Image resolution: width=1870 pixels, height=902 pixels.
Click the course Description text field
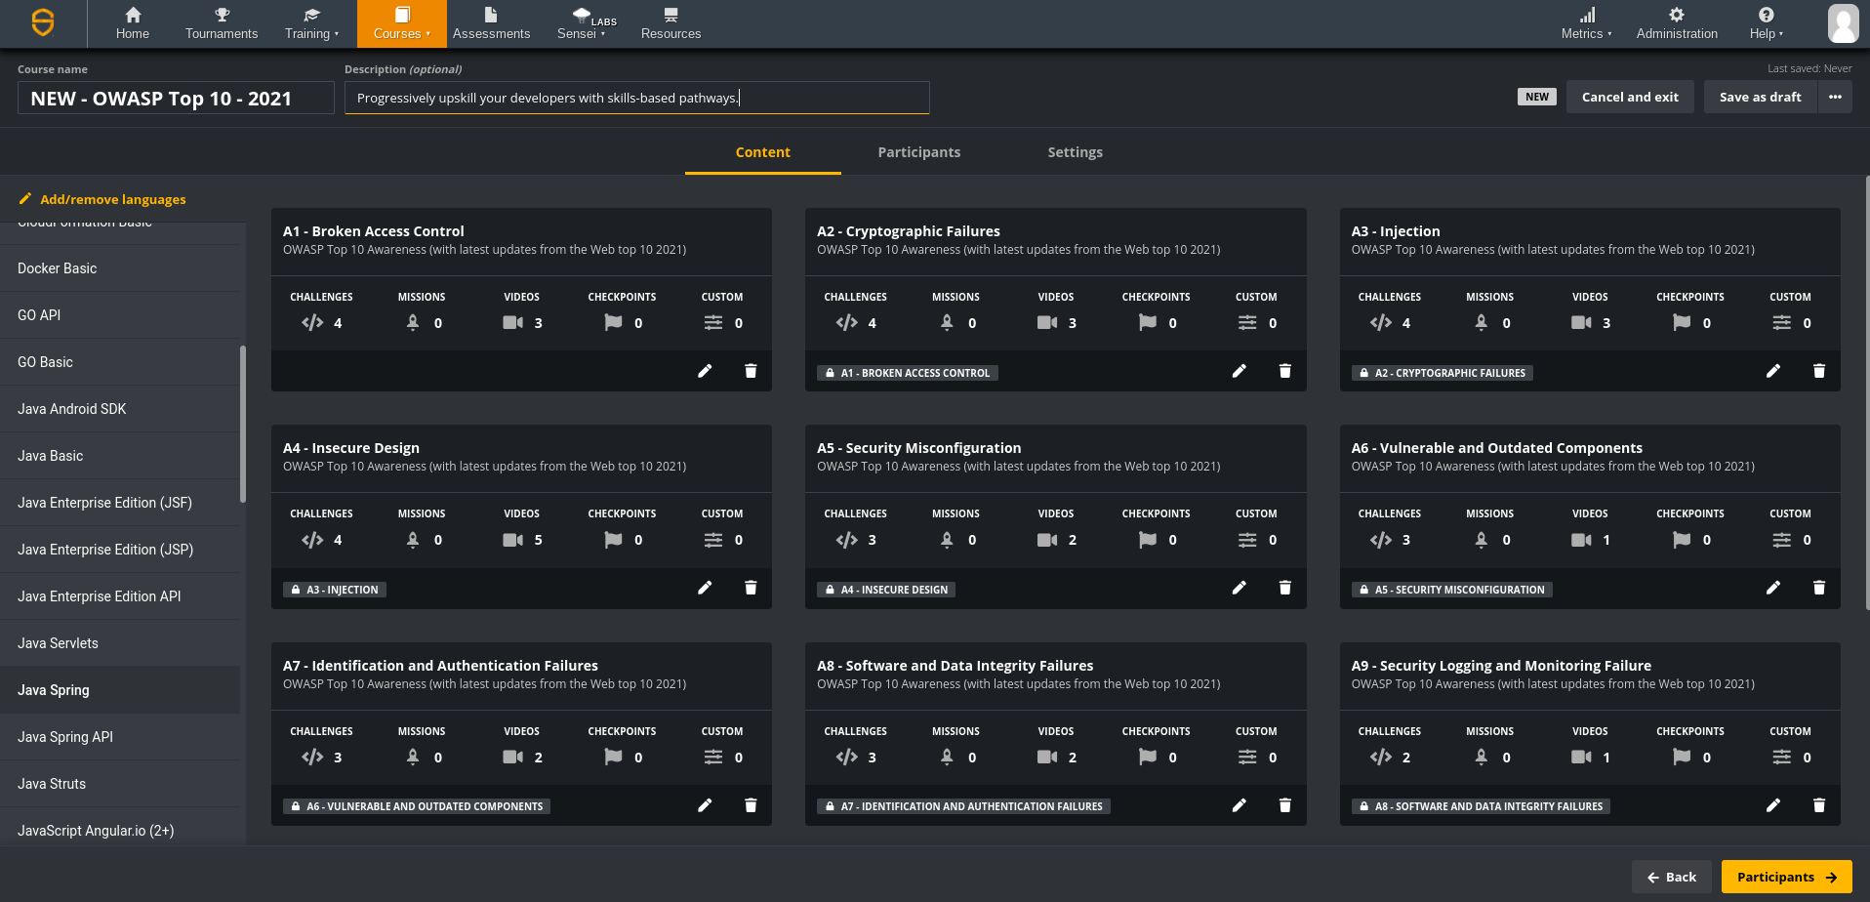635,98
